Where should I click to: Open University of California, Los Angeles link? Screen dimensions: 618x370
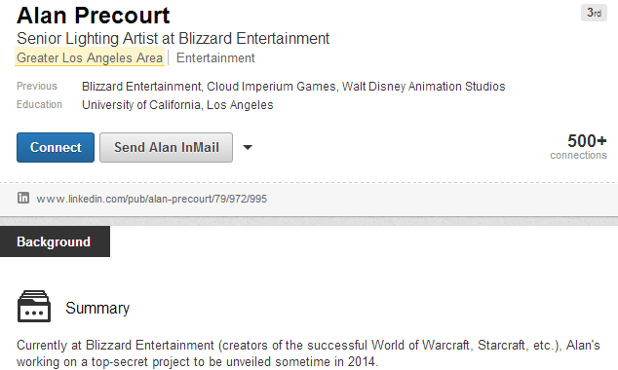[x=177, y=105]
